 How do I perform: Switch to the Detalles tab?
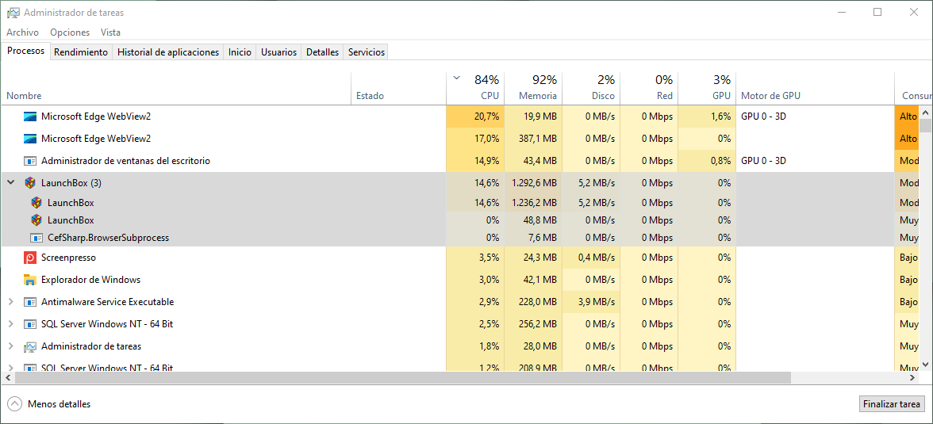click(322, 52)
